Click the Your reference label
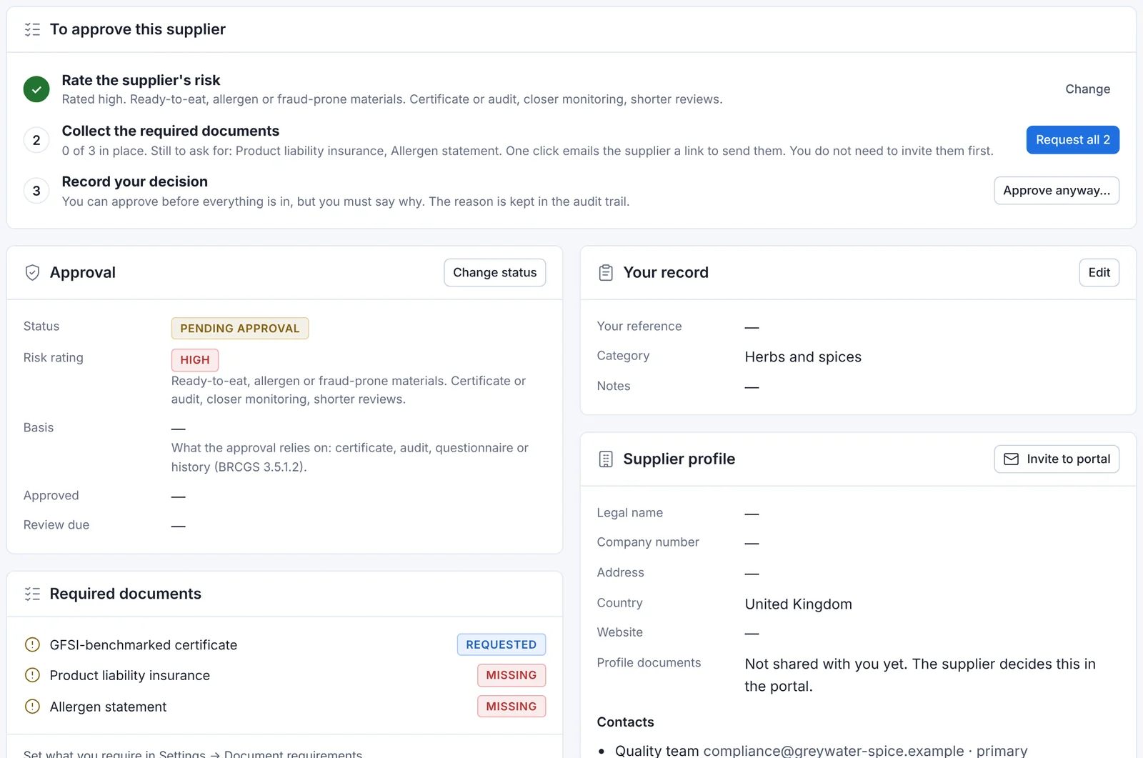1143x758 pixels. coord(639,326)
